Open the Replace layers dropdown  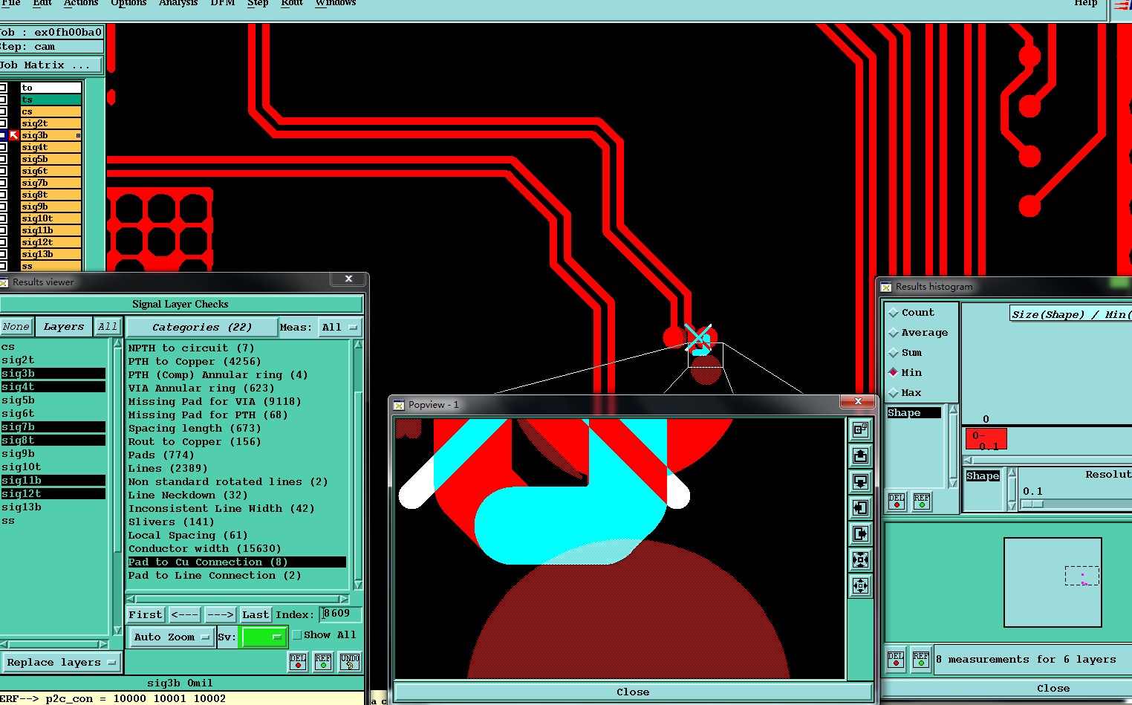click(61, 663)
